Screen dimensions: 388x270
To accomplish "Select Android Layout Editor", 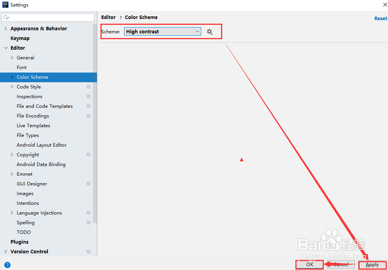I will (x=42, y=145).
